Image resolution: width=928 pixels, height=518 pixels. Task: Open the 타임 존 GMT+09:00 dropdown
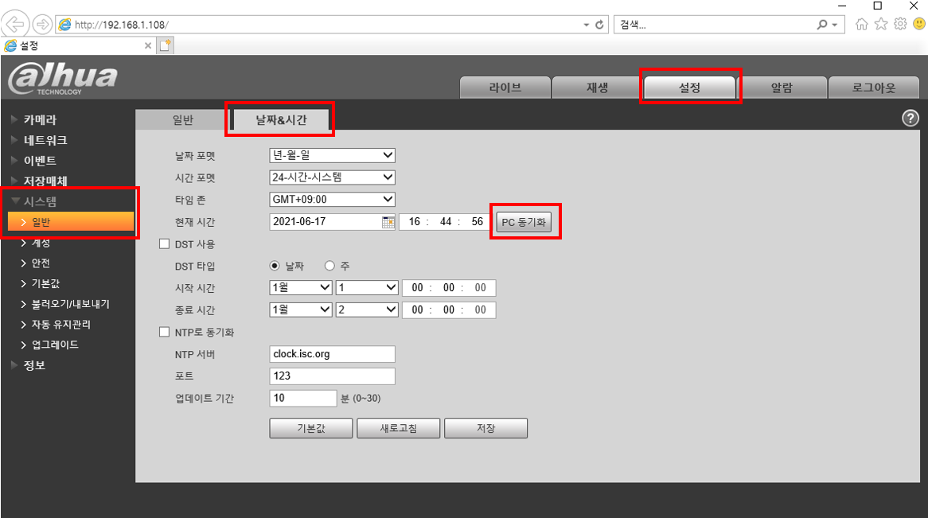click(332, 200)
